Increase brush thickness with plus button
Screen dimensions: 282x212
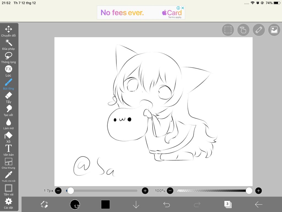(145, 190)
